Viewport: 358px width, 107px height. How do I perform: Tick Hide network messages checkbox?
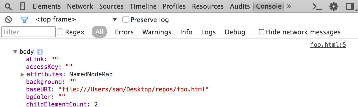coord(262,32)
